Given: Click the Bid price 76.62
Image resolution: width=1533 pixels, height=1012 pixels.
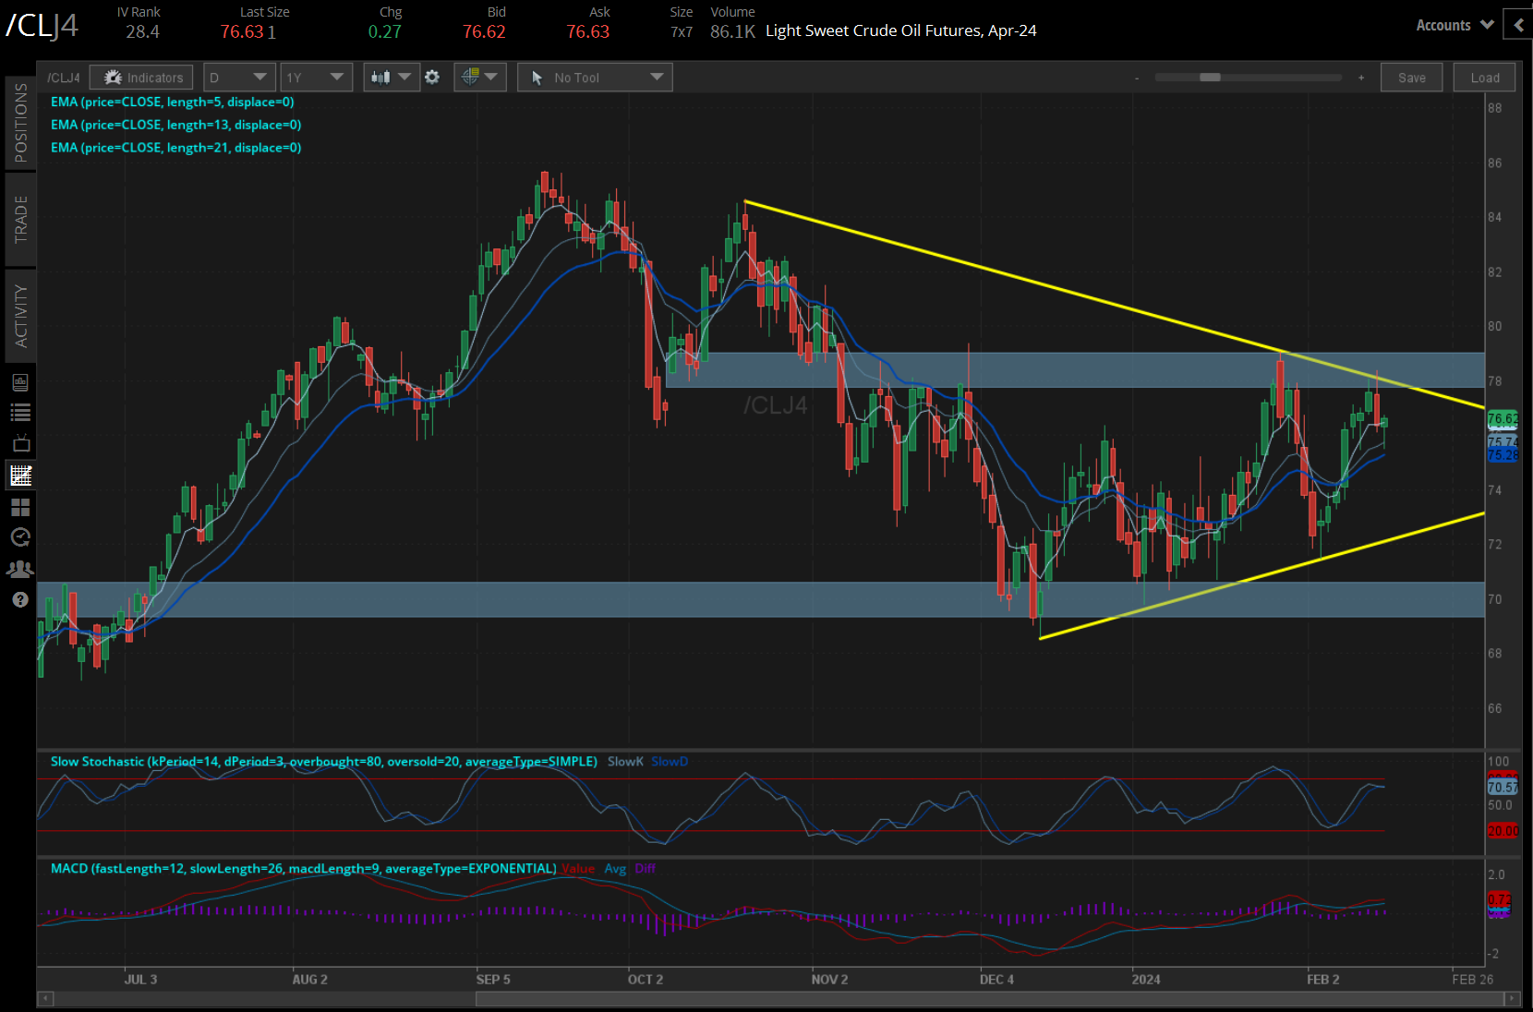Looking at the screenshot, I should 484,31.
